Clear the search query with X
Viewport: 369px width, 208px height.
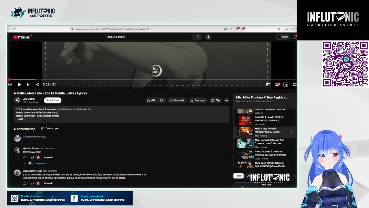[189, 37]
